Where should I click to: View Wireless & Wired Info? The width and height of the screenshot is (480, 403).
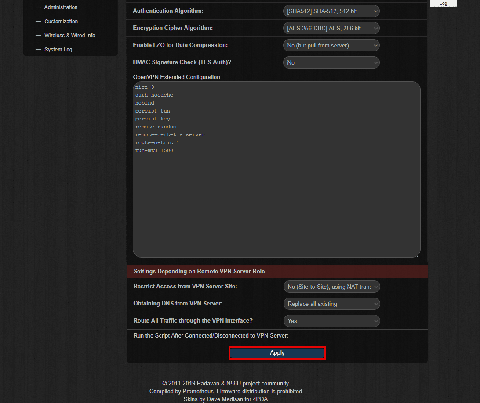pyautogui.click(x=69, y=35)
